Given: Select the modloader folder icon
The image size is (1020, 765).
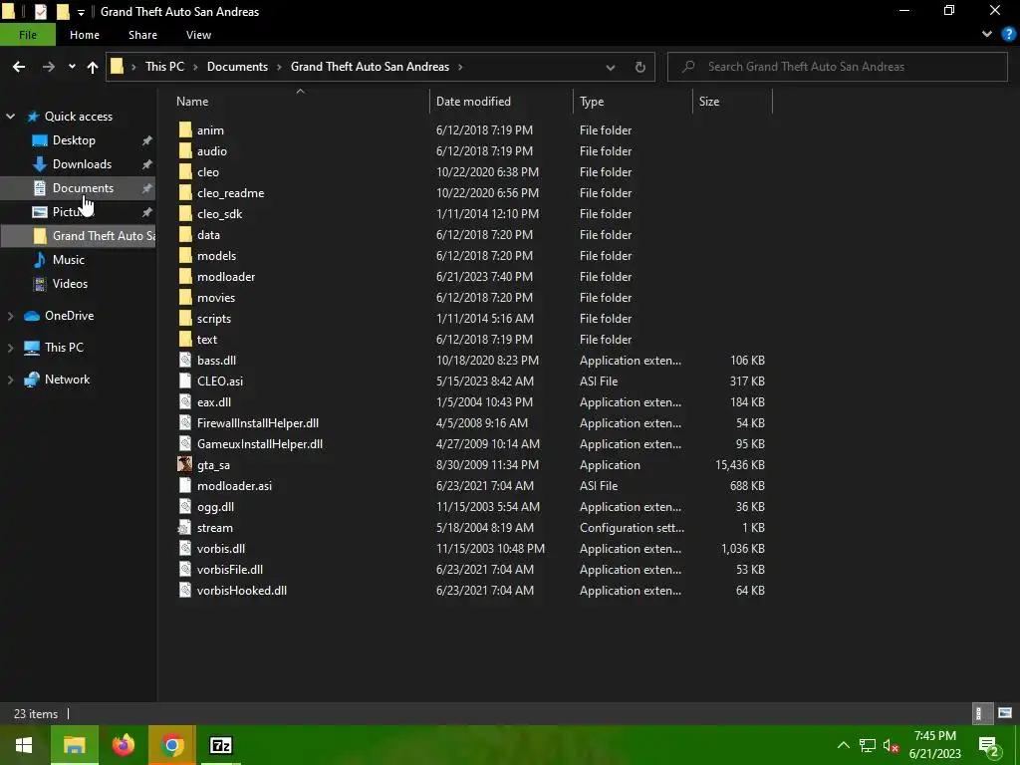Looking at the screenshot, I should pos(184,277).
